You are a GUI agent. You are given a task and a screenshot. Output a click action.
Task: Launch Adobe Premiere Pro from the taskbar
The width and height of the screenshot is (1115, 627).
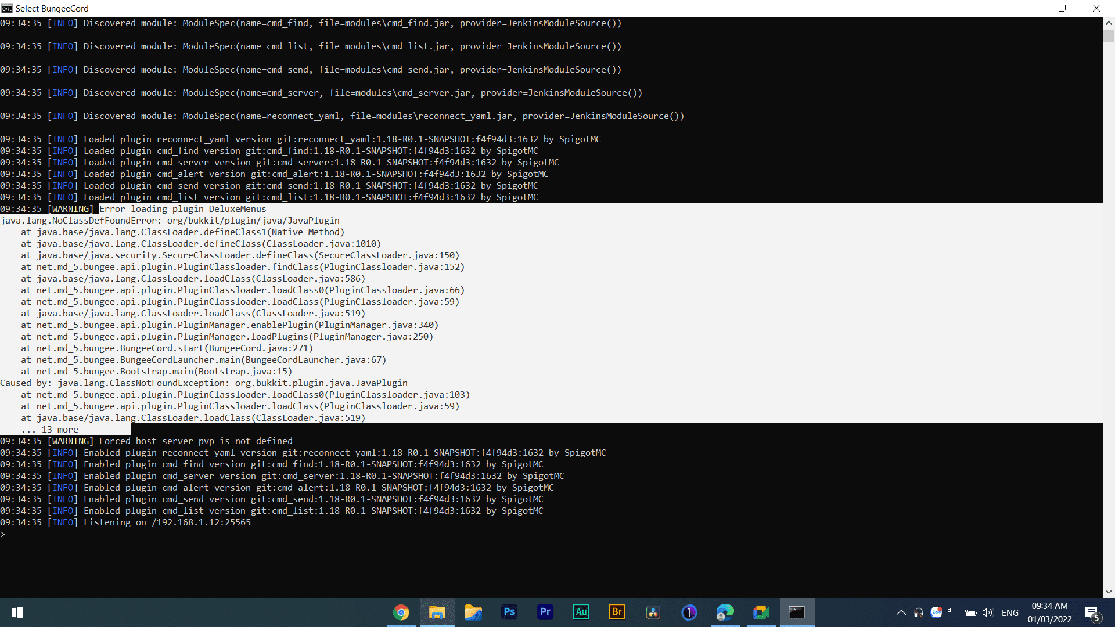coord(545,612)
